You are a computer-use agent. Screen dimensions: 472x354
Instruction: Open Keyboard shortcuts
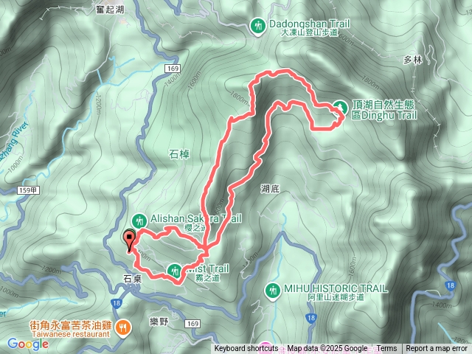click(246, 349)
